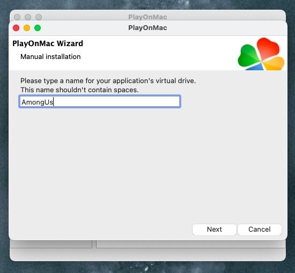Click the front window's PlayOnMac title
Image resolution: width=295 pixels, height=273 pixels.
pyautogui.click(x=147, y=28)
